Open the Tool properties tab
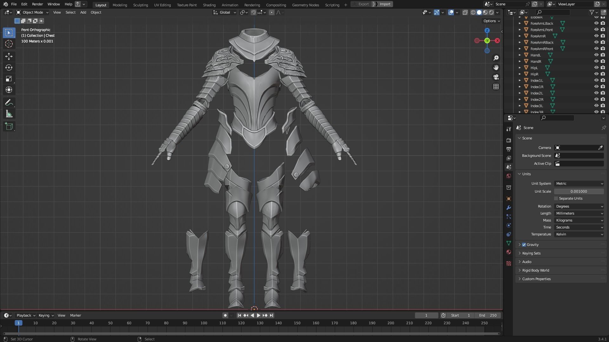The height and width of the screenshot is (342, 609). pyautogui.click(x=509, y=129)
